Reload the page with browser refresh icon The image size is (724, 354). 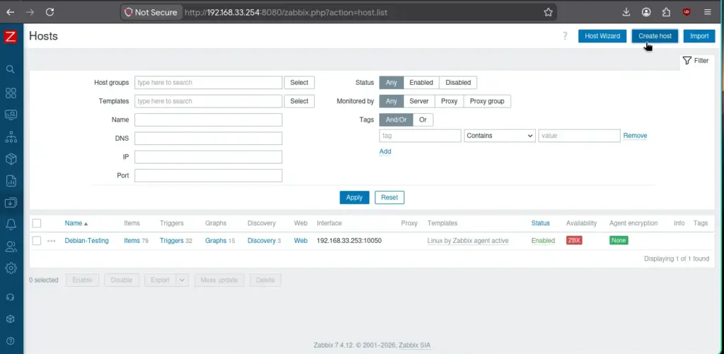coord(50,12)
